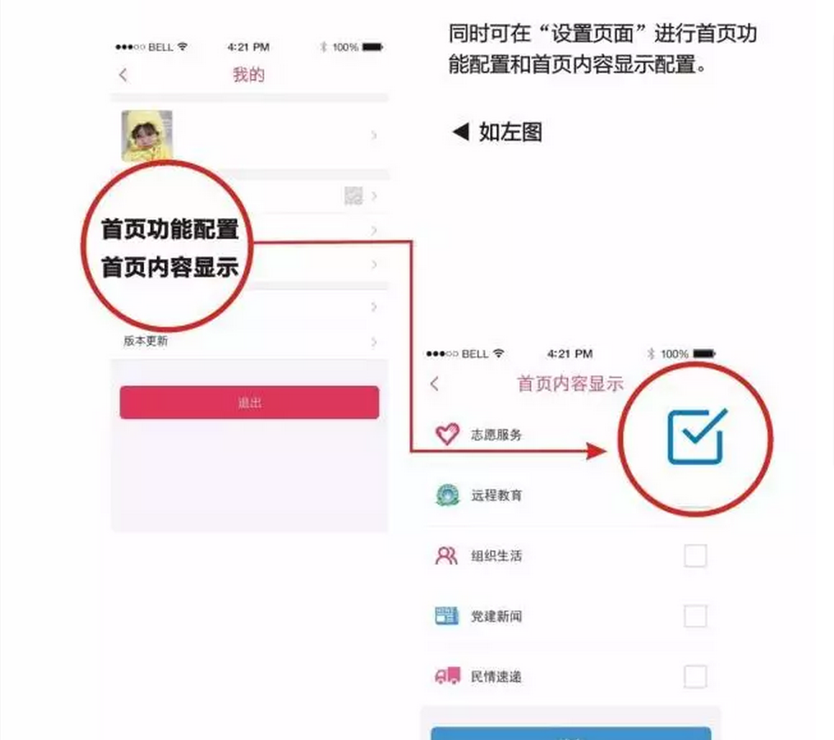Open the 首页内容显示 menu entry
The image size is (834, 740).
170,267
